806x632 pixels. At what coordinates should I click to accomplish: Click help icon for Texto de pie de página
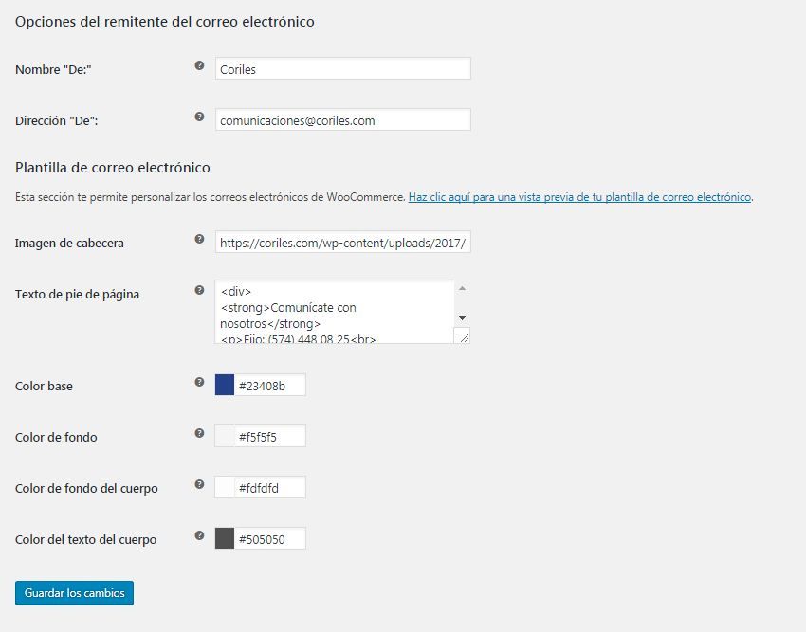(199, 290)
